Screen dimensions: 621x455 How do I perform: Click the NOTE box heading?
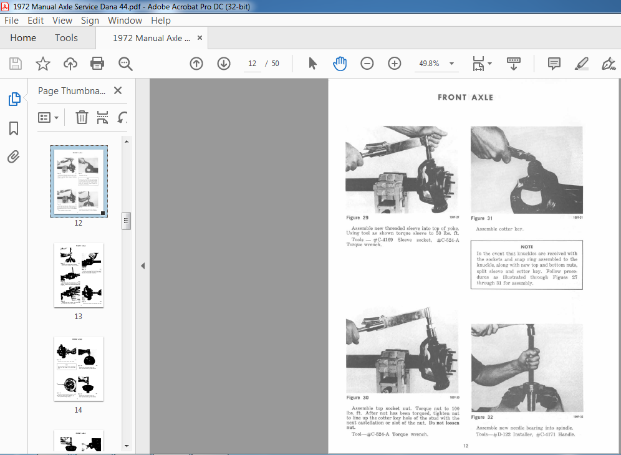pos(527,247)
